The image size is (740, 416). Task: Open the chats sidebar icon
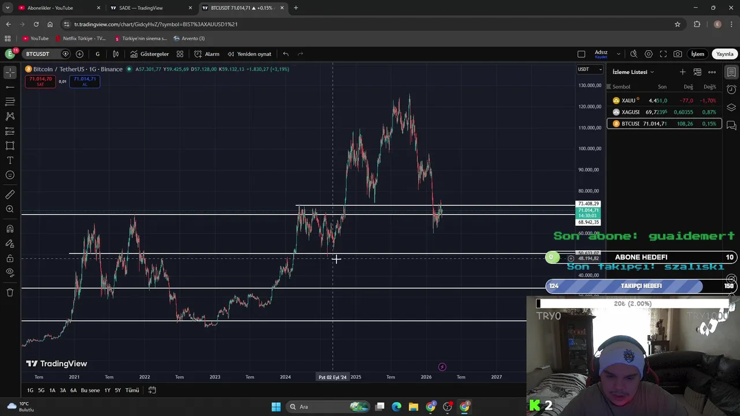731,125
